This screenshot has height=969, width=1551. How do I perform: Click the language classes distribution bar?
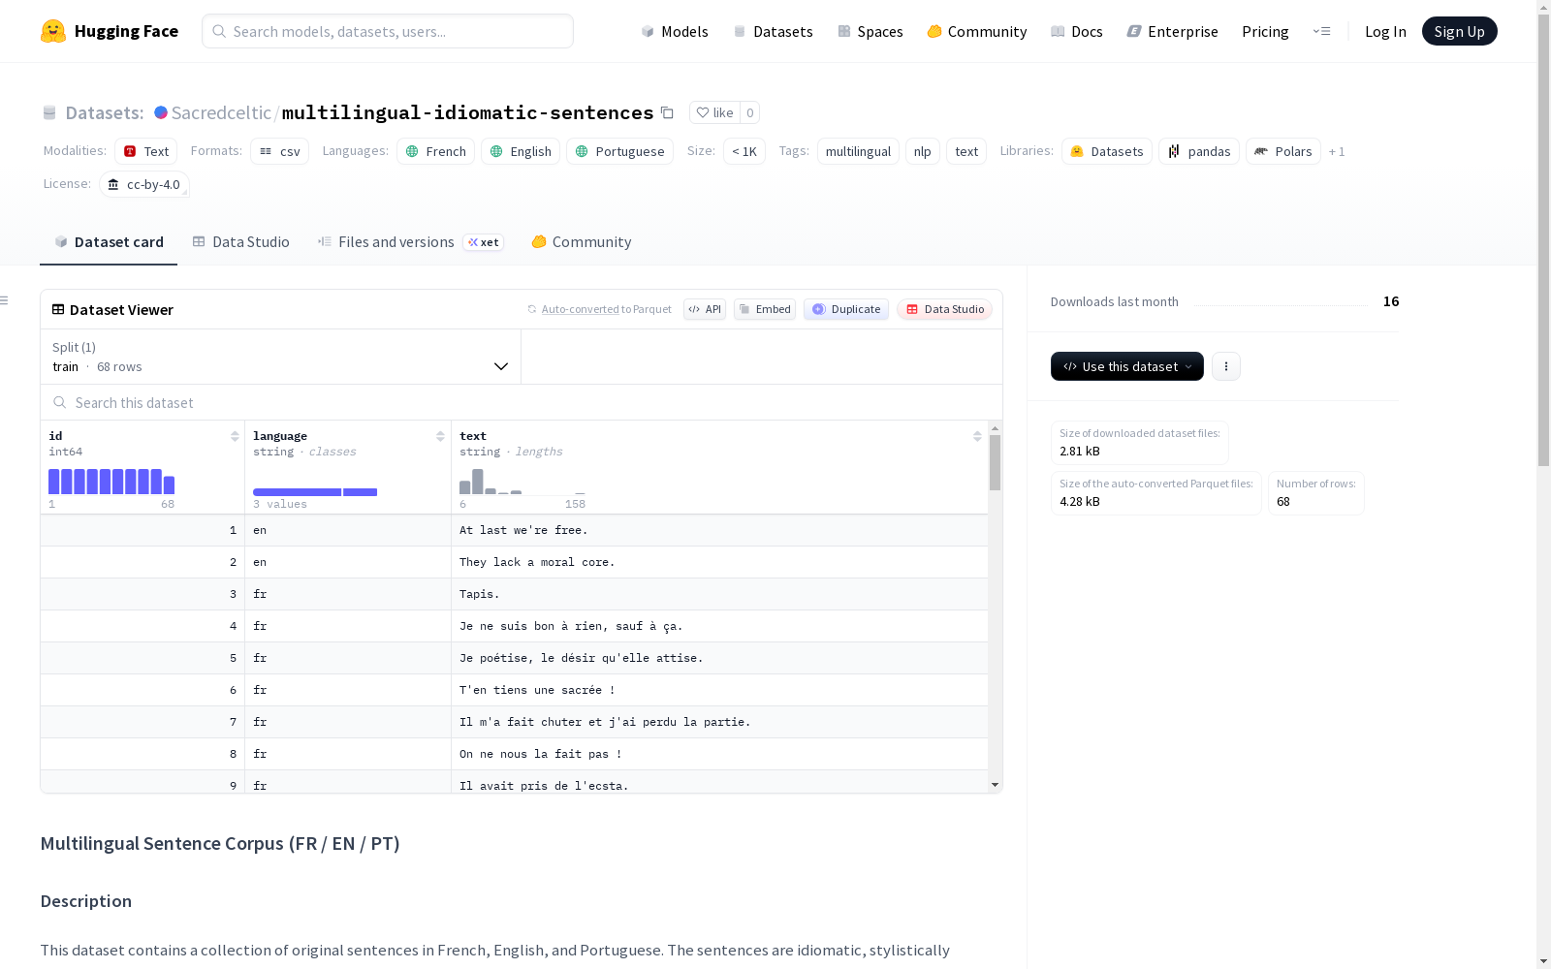coord(315,492)
